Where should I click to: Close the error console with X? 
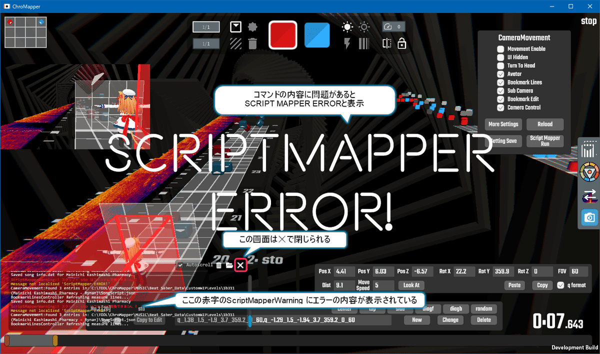tap(240, 265)
